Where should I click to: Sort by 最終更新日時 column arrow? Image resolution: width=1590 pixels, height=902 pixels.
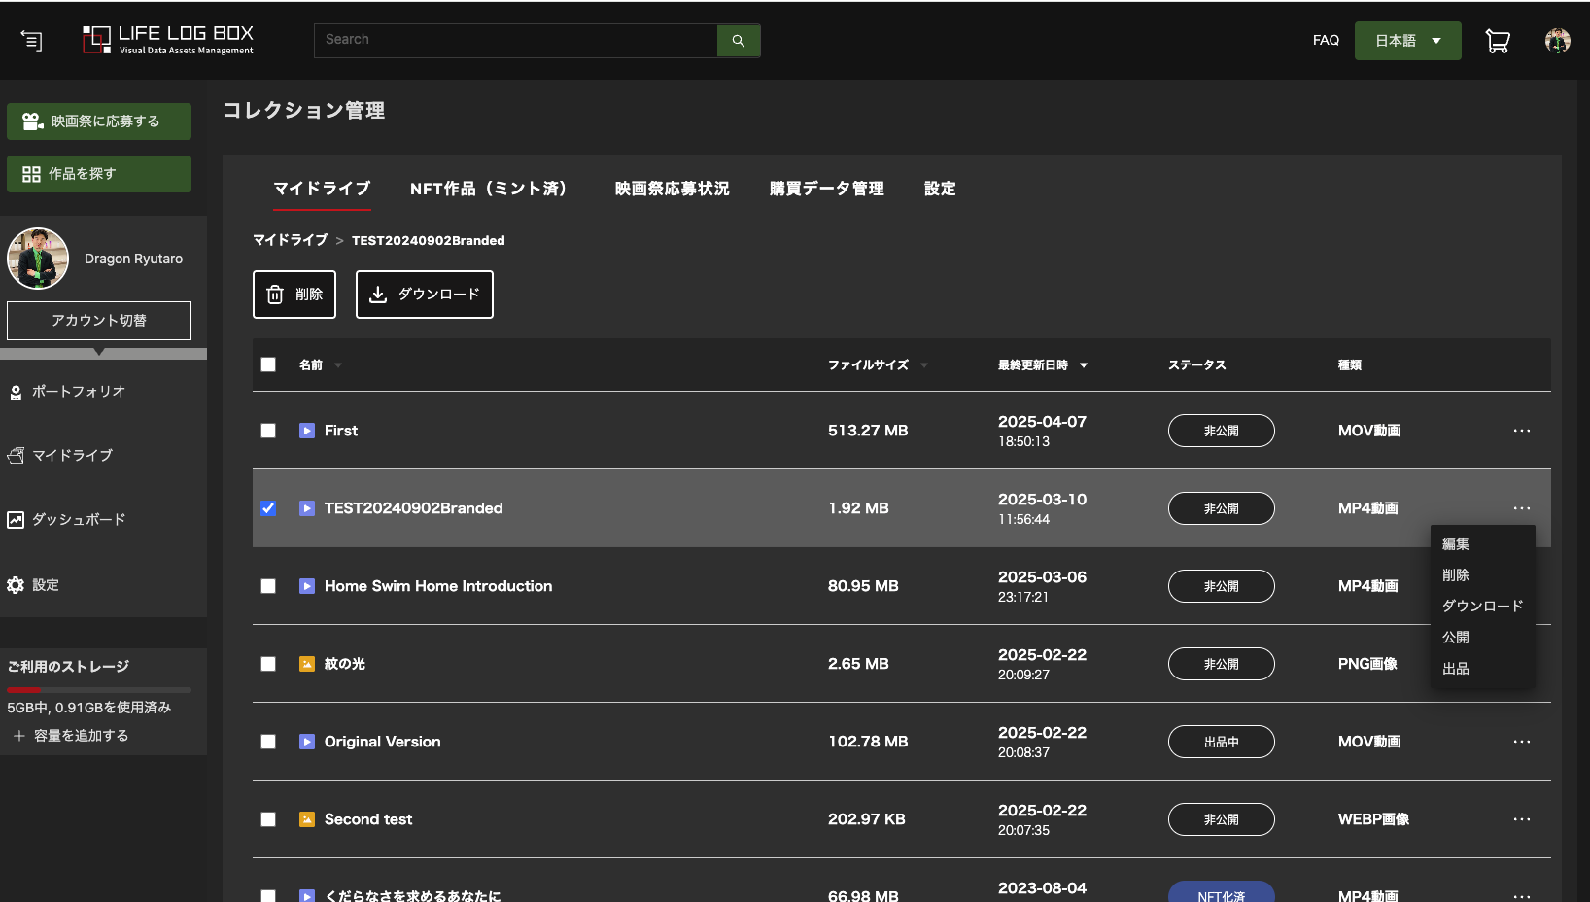coord(1084,365)
